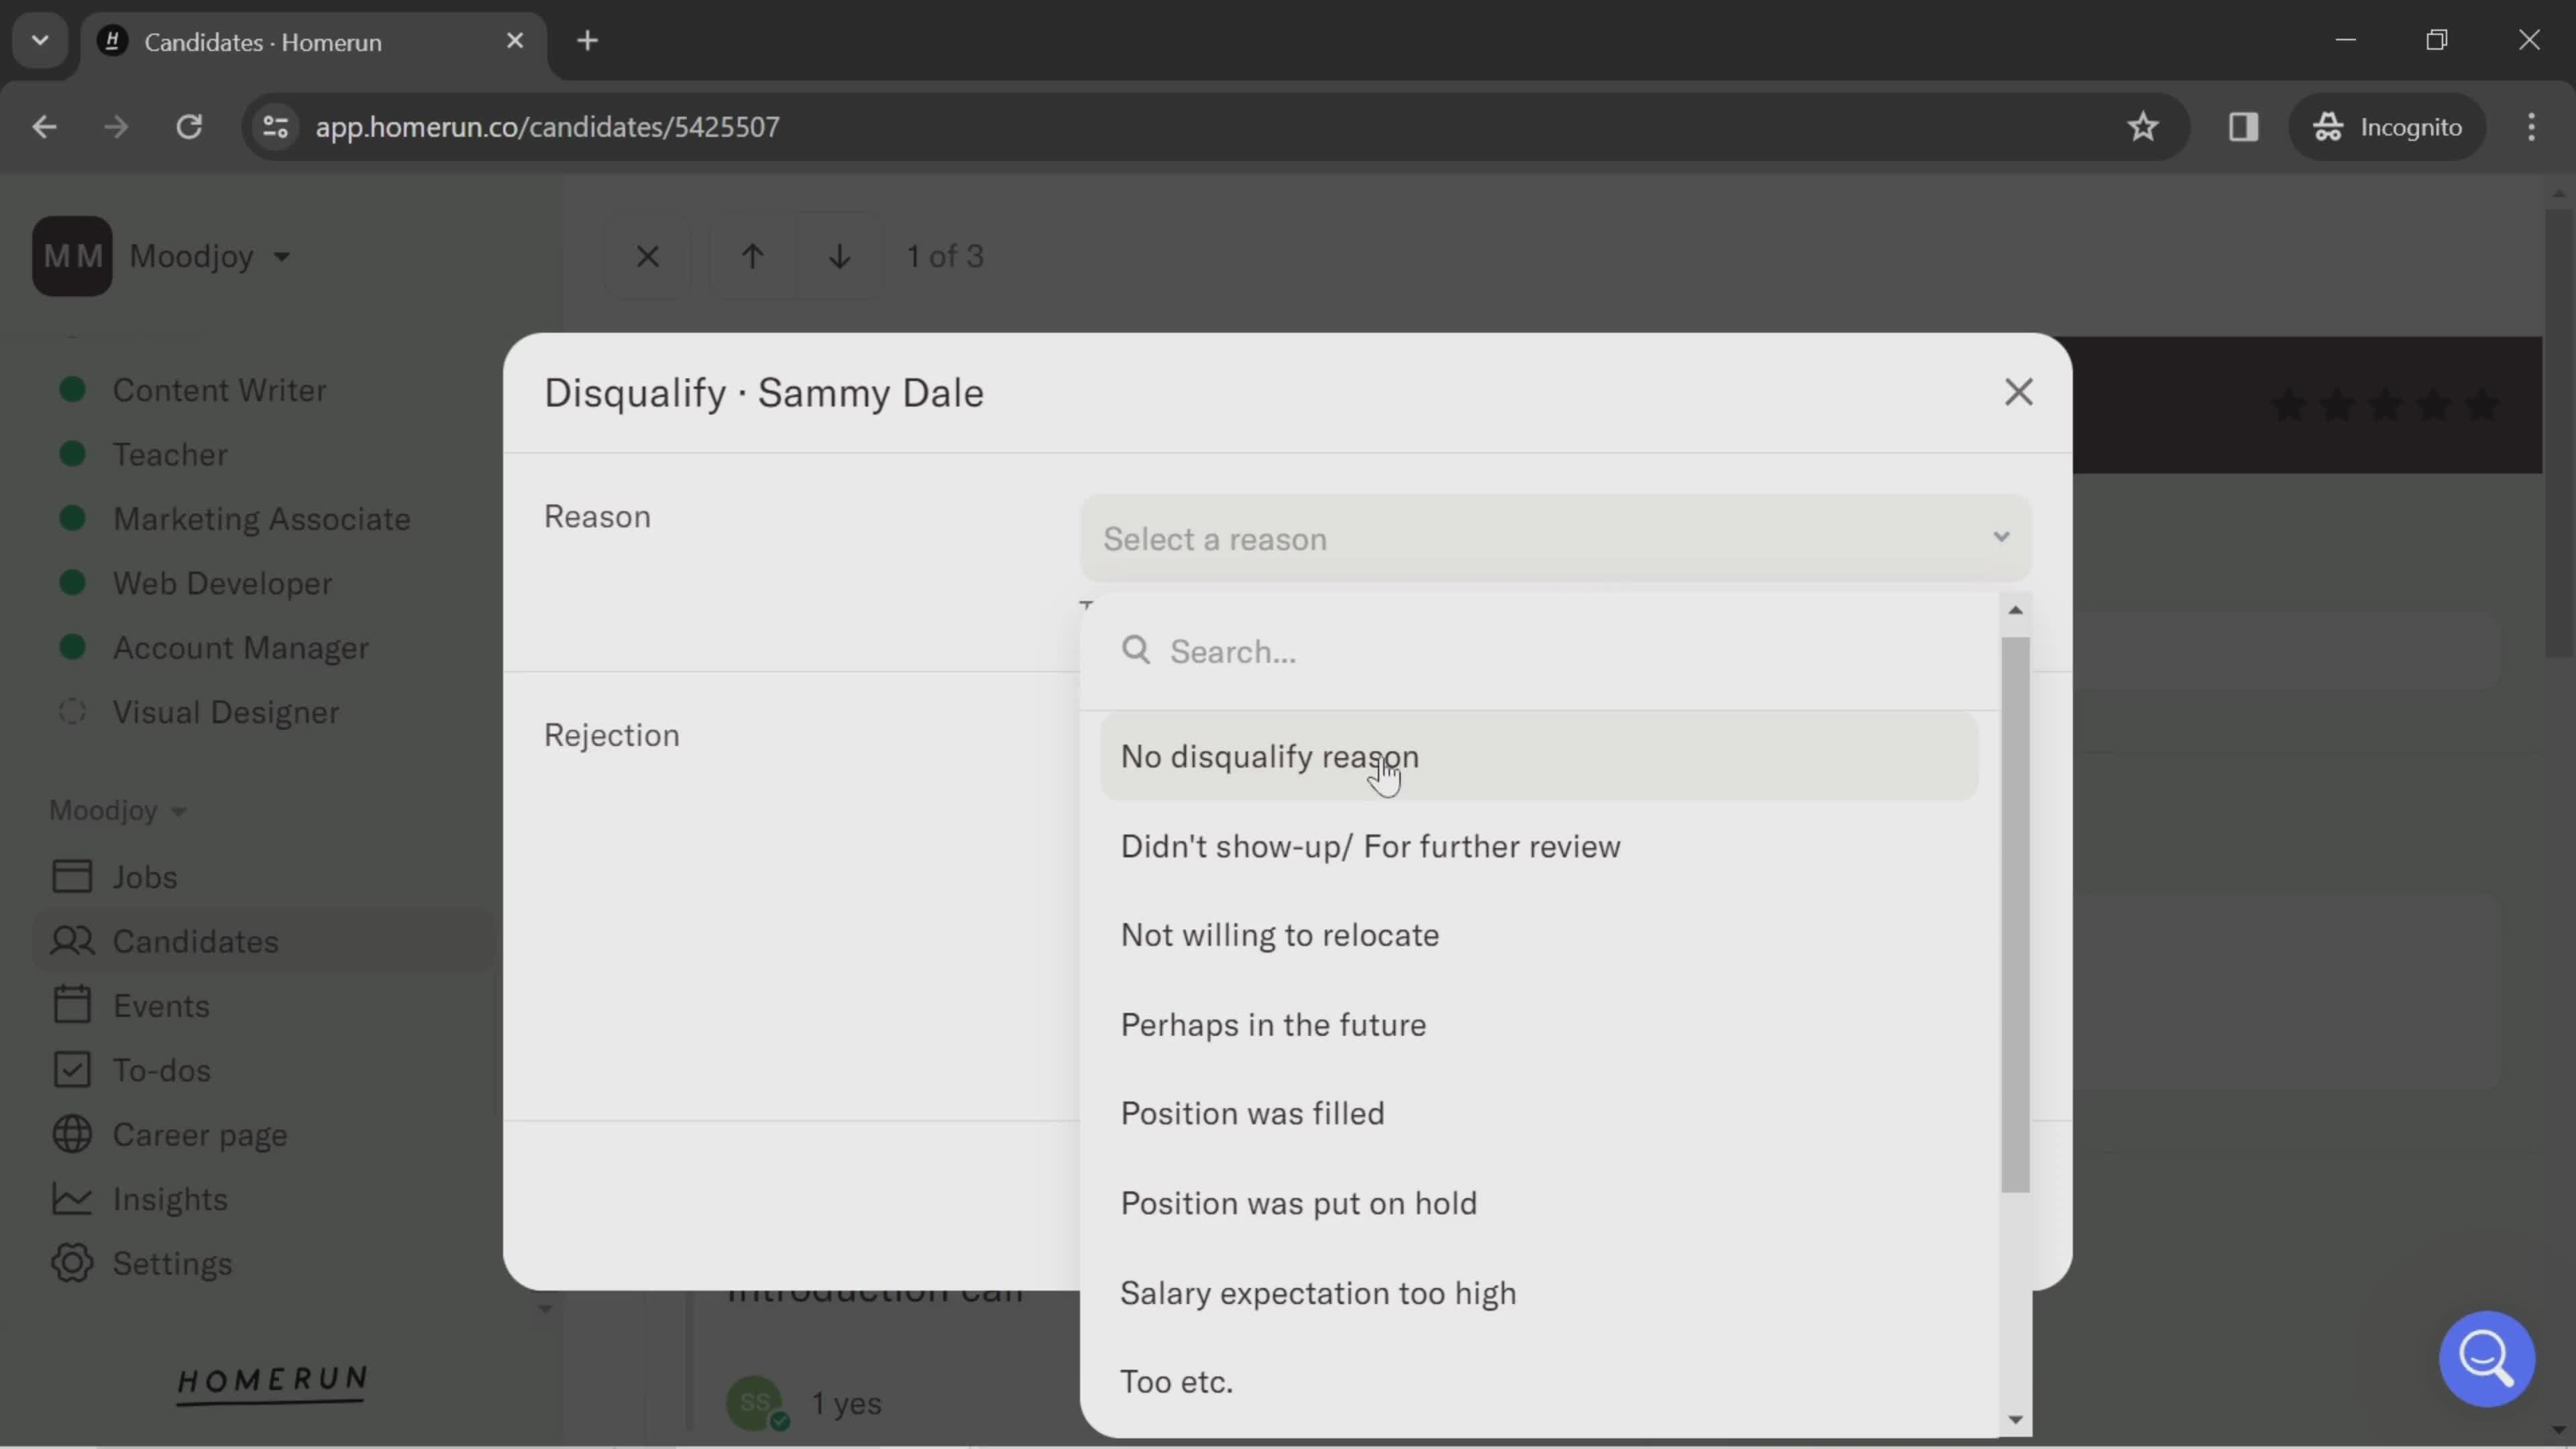Open the Select a reason dropdown

pos(1555,538)
